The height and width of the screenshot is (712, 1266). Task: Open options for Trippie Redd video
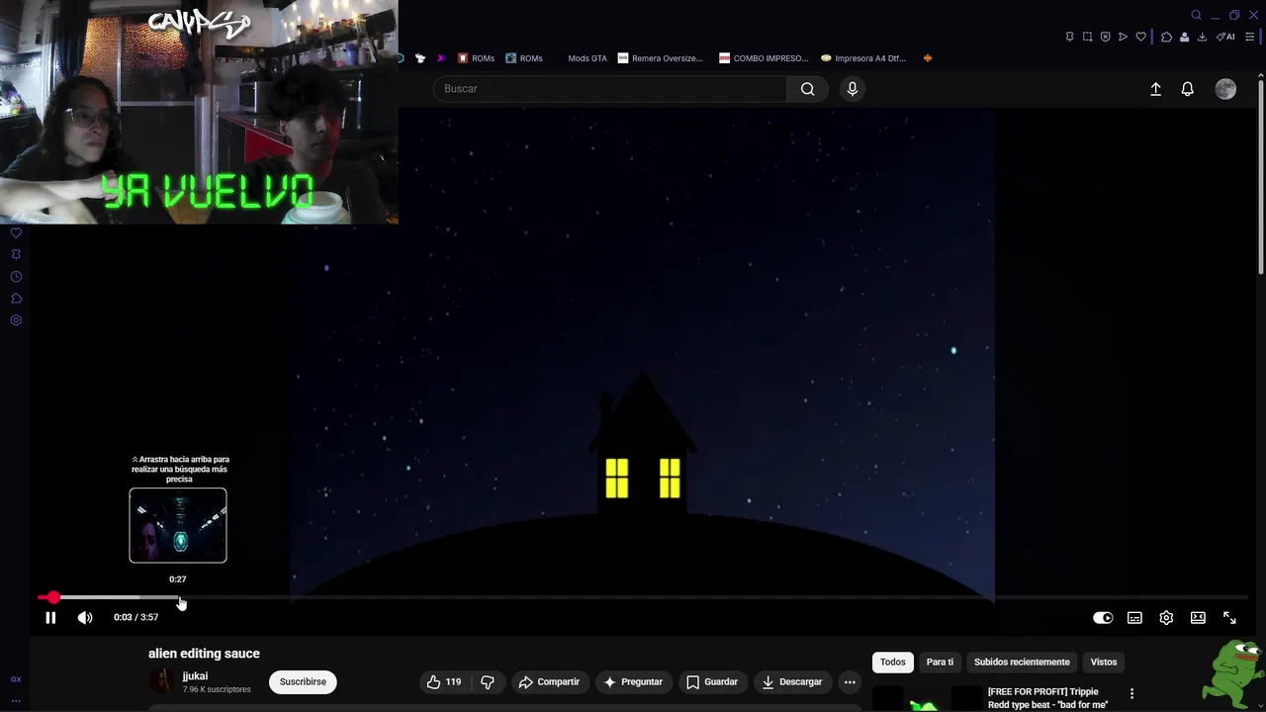tap(1131, 693)
